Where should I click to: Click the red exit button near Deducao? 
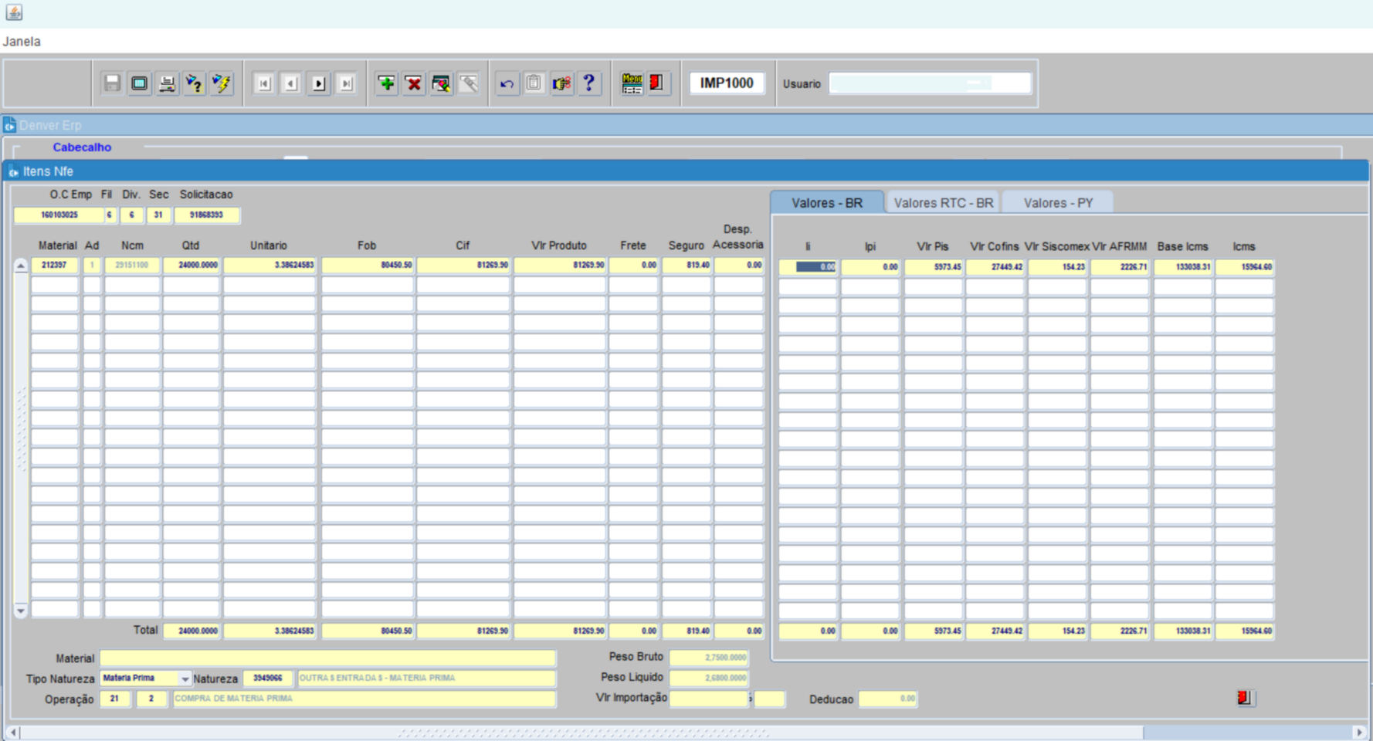[x=1243, y=698]
